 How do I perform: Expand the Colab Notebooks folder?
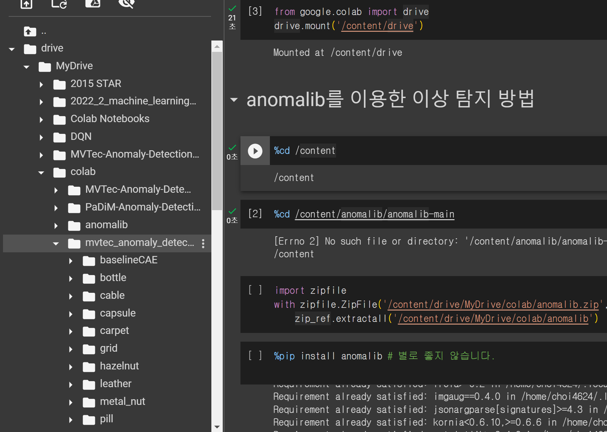pyautogui.click(x=41, y=120)
